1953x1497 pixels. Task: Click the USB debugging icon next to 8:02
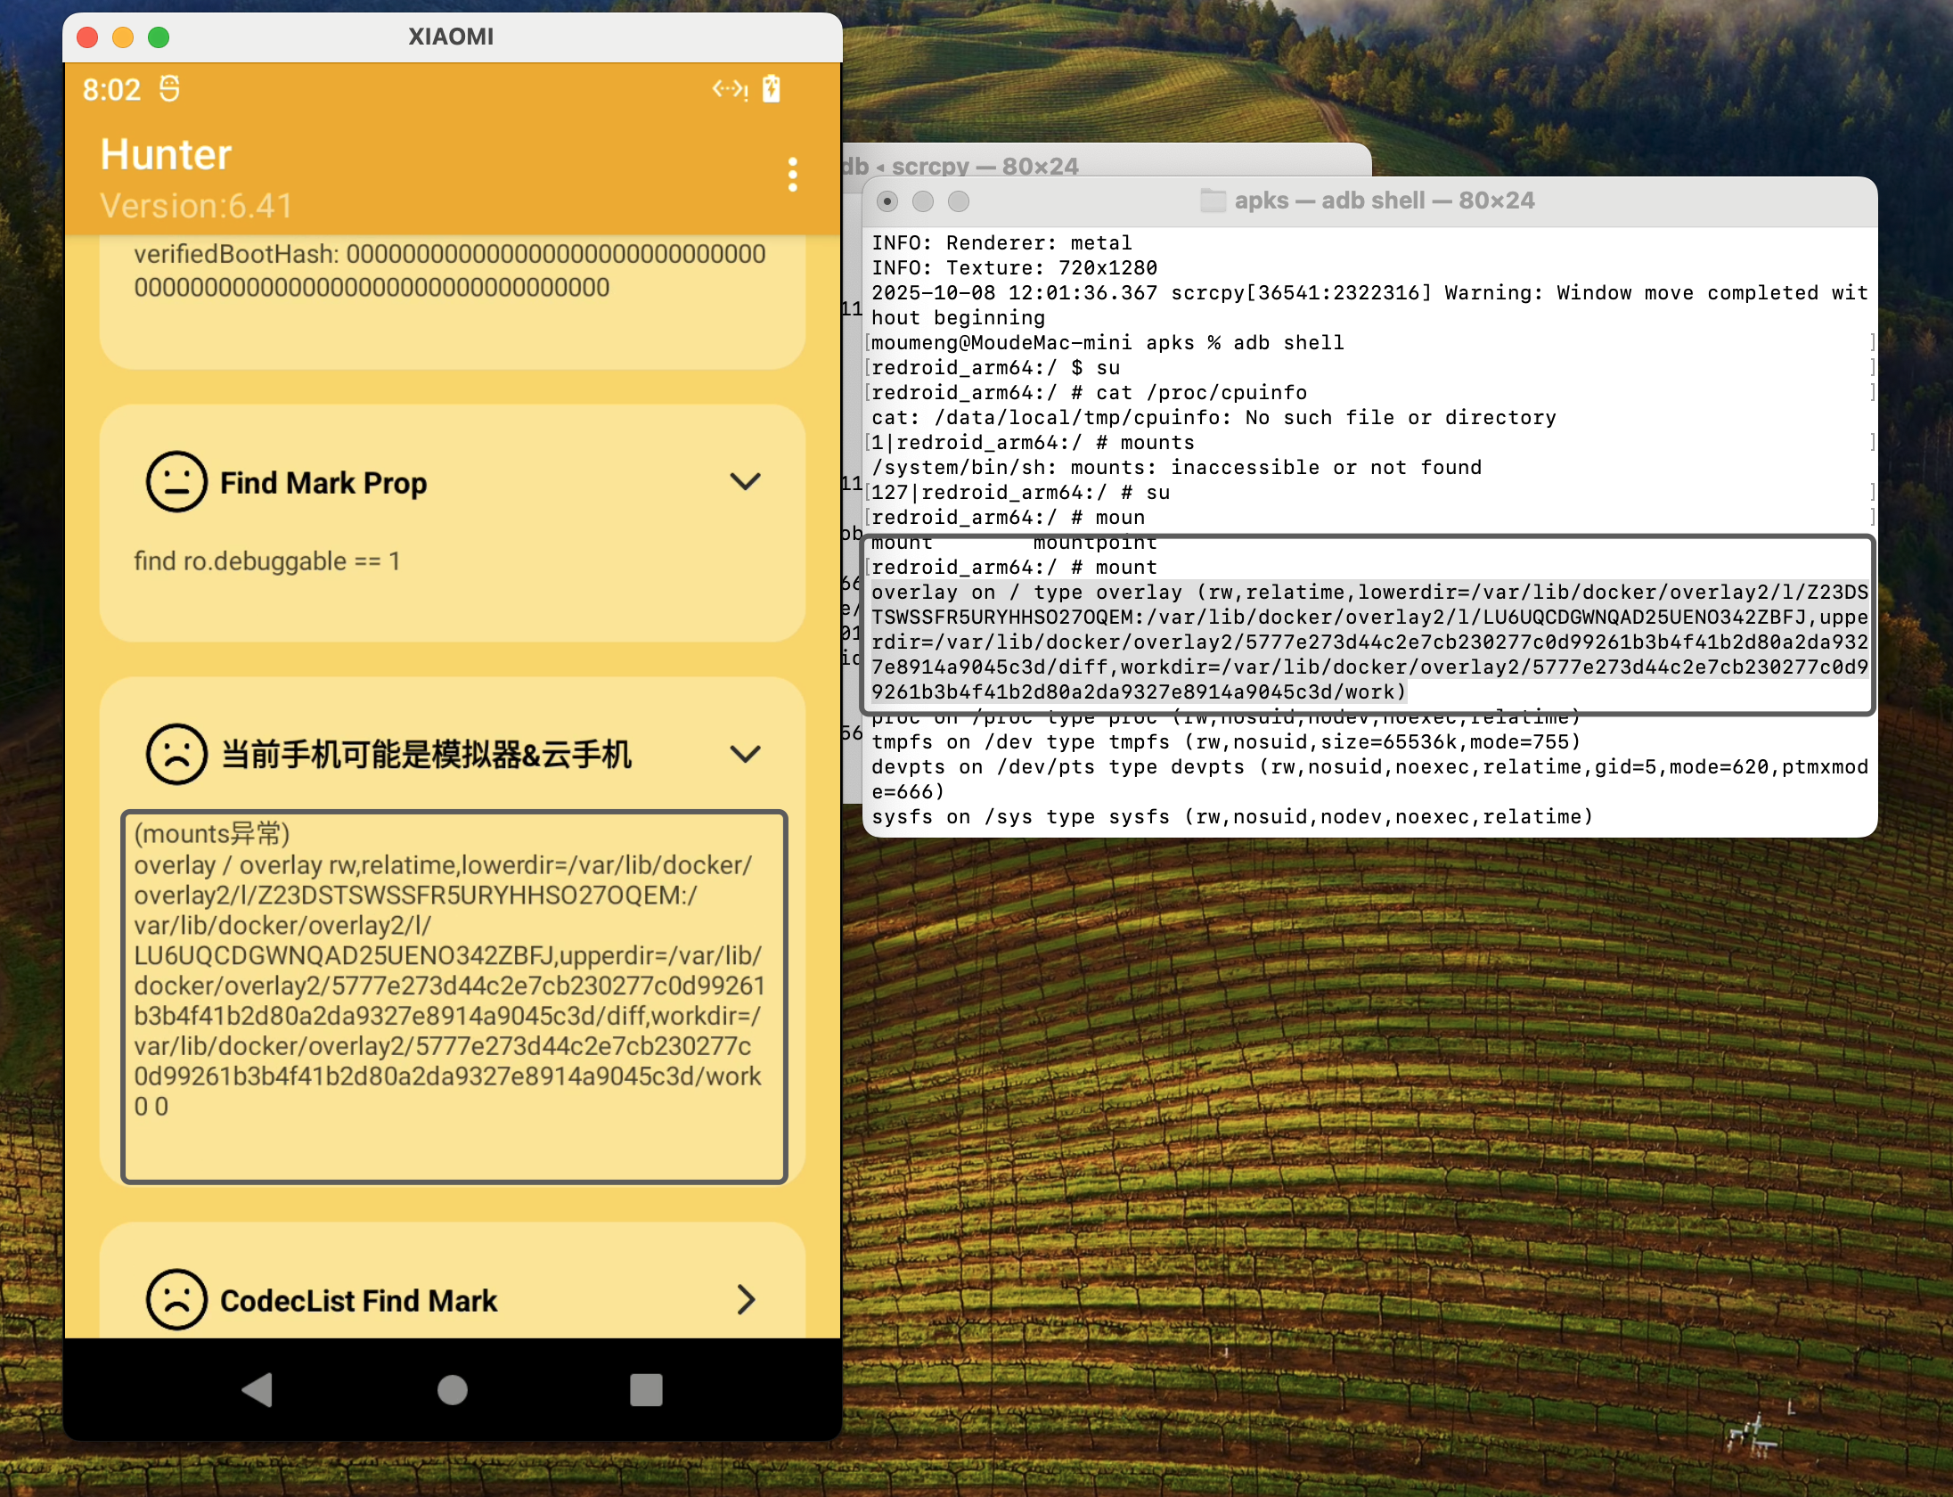click(169, 89)
